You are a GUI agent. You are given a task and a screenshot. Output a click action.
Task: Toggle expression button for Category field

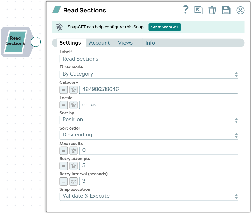pyautogui.click(x=64, y=90)
